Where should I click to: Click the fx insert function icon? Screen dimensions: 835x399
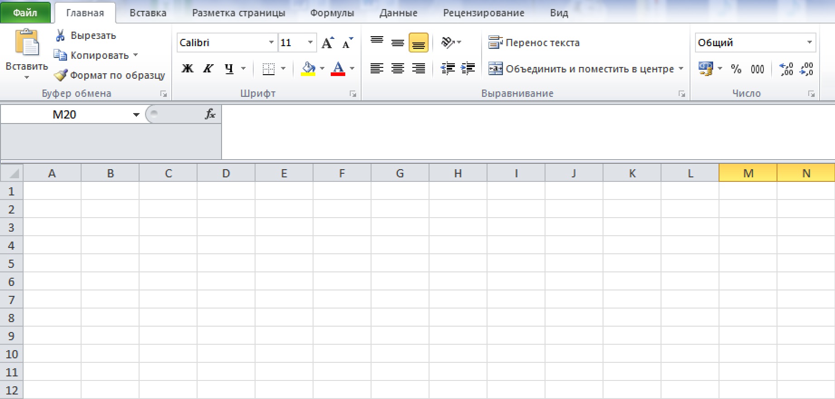point(210,114)
